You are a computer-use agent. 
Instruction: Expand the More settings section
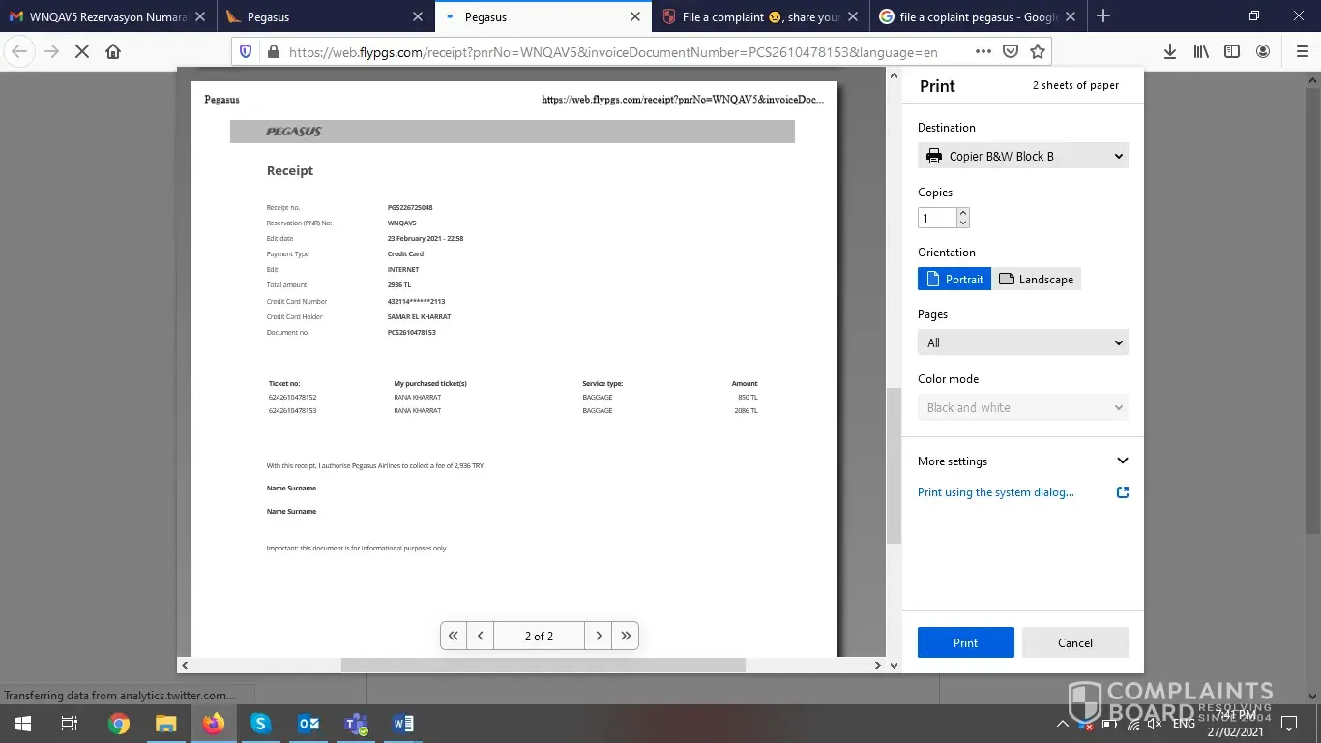[1022, 461]
